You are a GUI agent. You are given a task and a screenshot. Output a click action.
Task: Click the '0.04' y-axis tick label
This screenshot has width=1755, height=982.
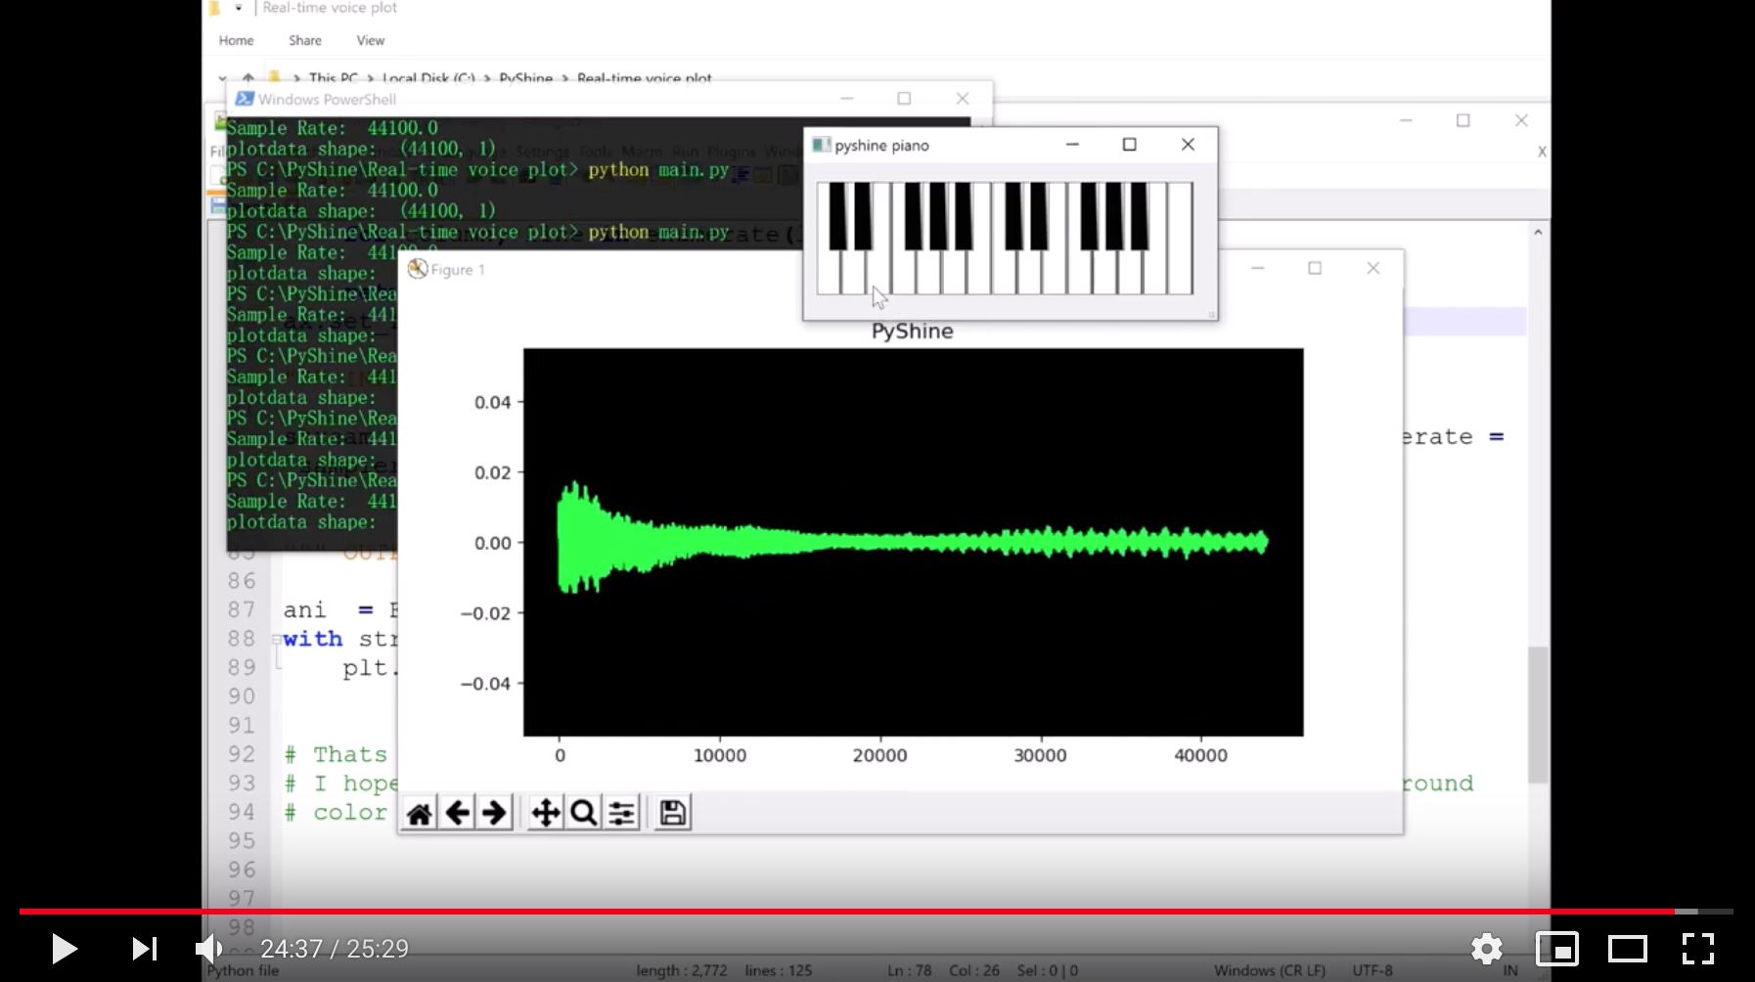point(493,402)
